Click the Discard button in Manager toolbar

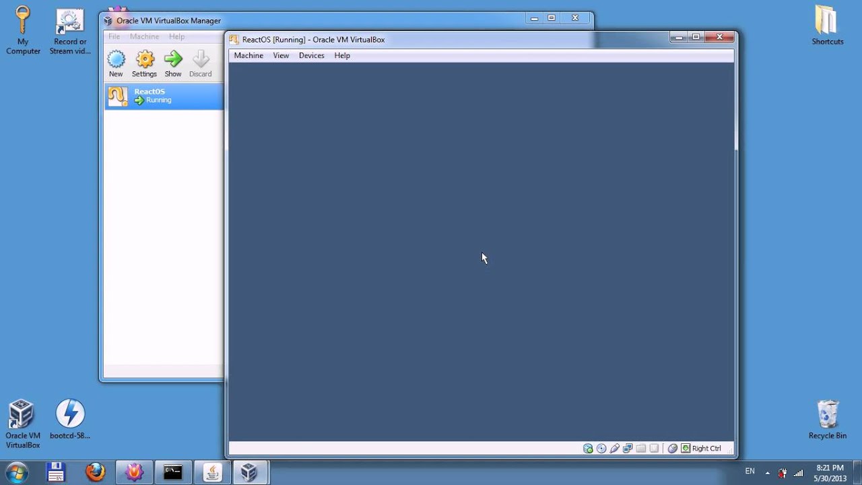(200, 64)
